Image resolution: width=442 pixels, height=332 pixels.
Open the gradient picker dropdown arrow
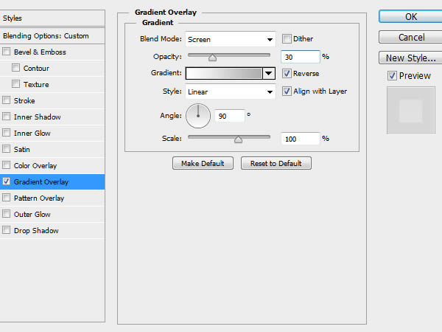coord(269,73)
